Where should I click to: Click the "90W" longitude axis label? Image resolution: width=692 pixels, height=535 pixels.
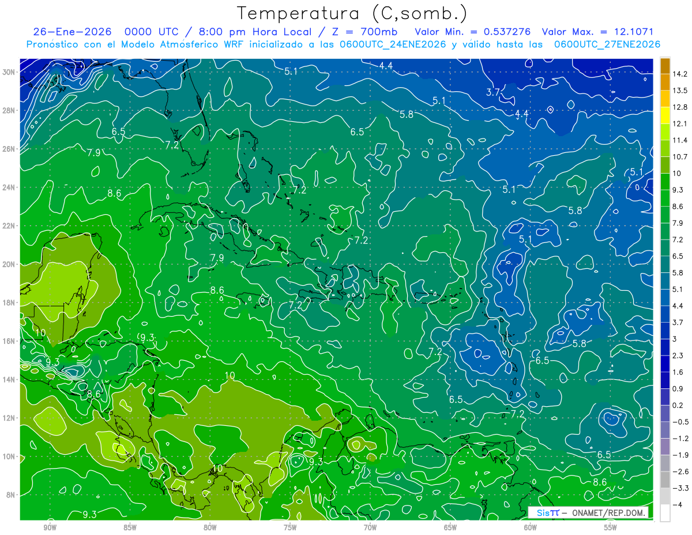(x=50, y=527)
